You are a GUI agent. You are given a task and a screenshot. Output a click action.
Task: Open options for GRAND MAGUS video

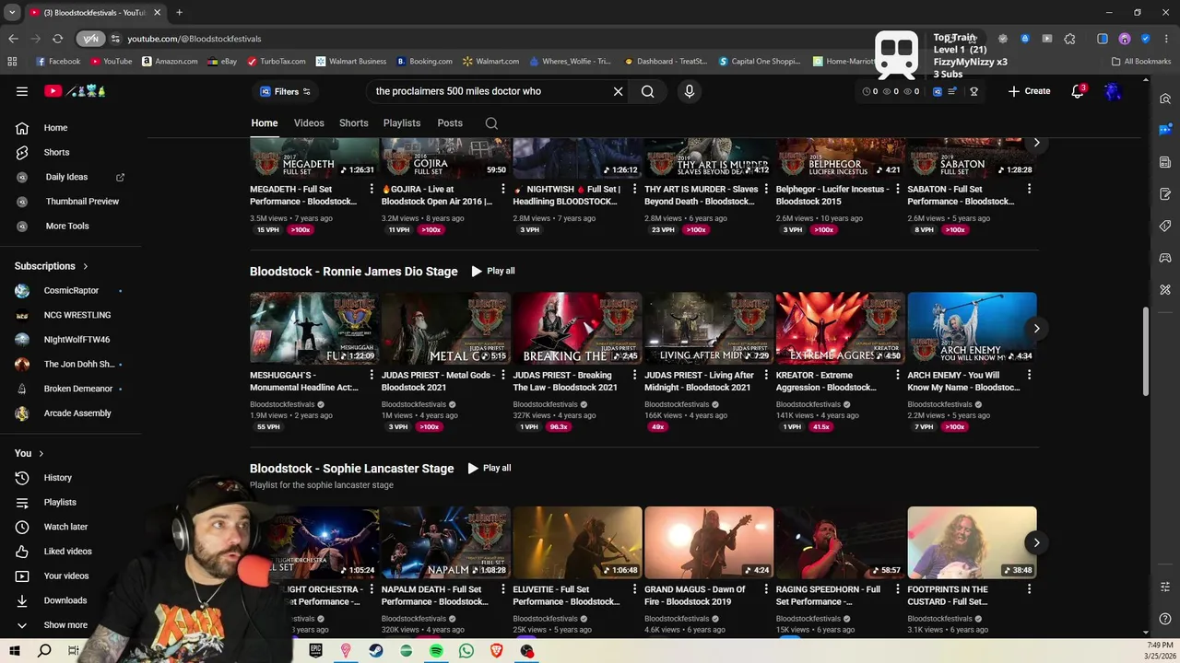click(x=766, y=589)
